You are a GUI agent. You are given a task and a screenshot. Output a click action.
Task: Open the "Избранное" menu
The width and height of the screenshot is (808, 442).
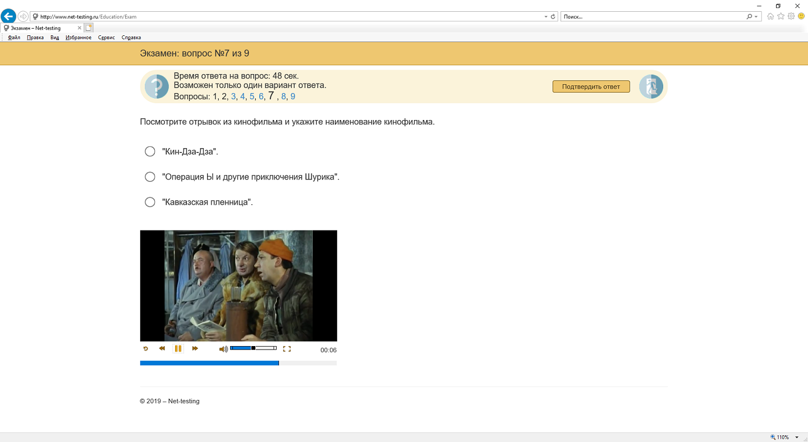79,38
